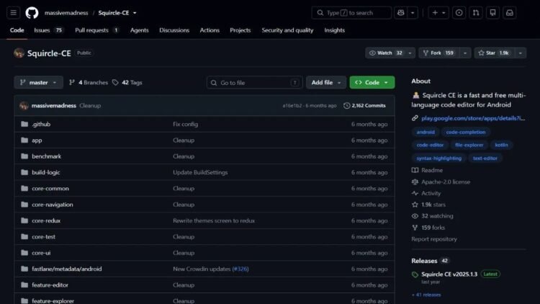Open the hamburger navigation menu
Viewport: 540px width, 304px height.
tap(14, 13)
